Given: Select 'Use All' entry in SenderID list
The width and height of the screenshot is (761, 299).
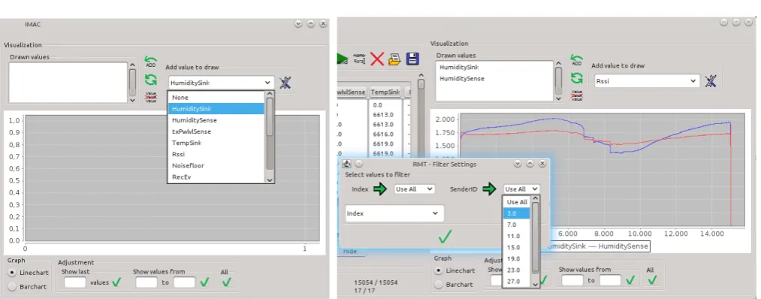Looking at the screenshot, I should (517, 202).
